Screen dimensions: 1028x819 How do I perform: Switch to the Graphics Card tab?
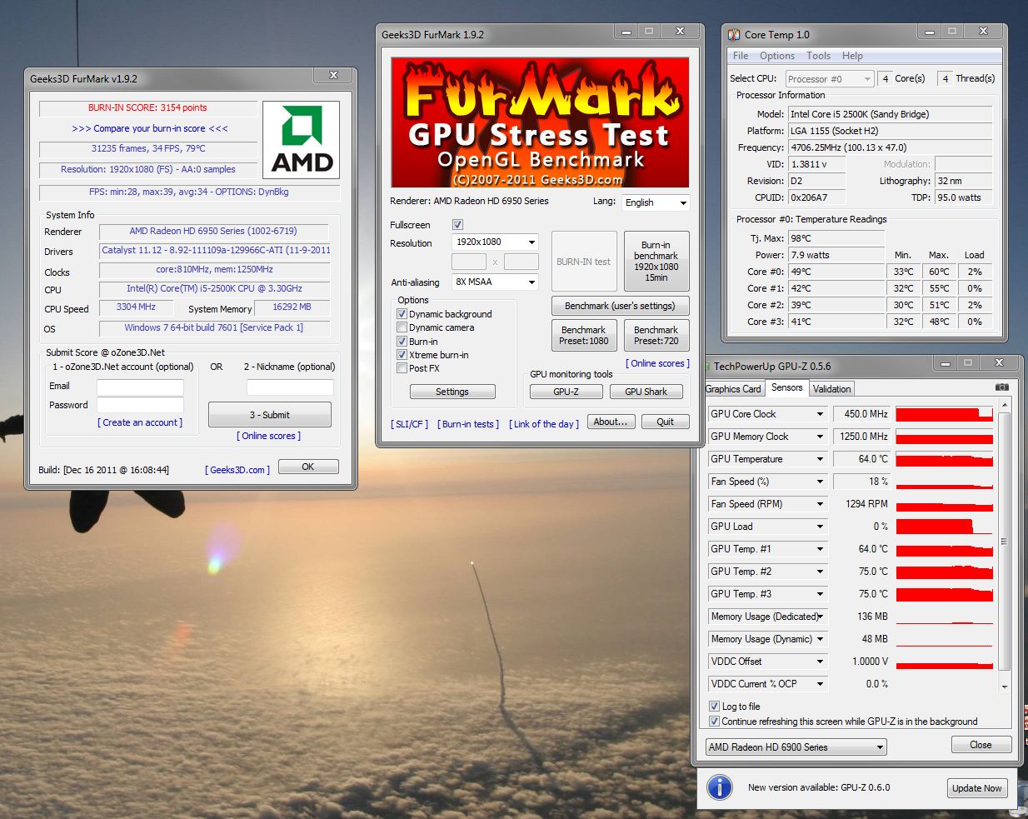(x=733, y=389)
